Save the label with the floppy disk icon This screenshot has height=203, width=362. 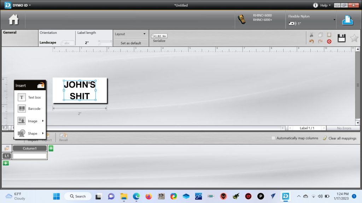(341, 38)
